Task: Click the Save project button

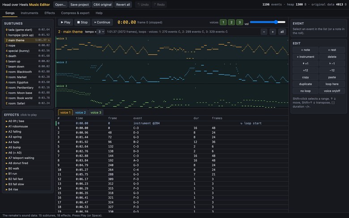Action: tap(80, 4)
